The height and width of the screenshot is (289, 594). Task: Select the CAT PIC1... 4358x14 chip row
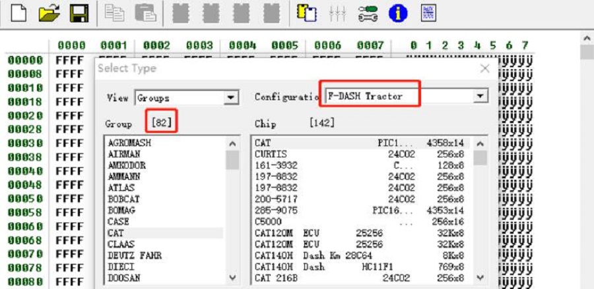362,143
